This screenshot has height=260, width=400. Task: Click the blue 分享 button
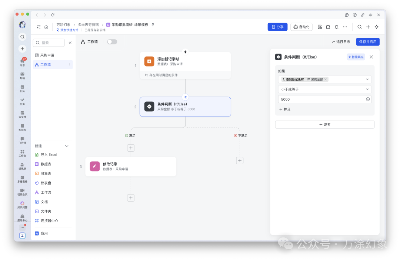[x=277, y=27]
